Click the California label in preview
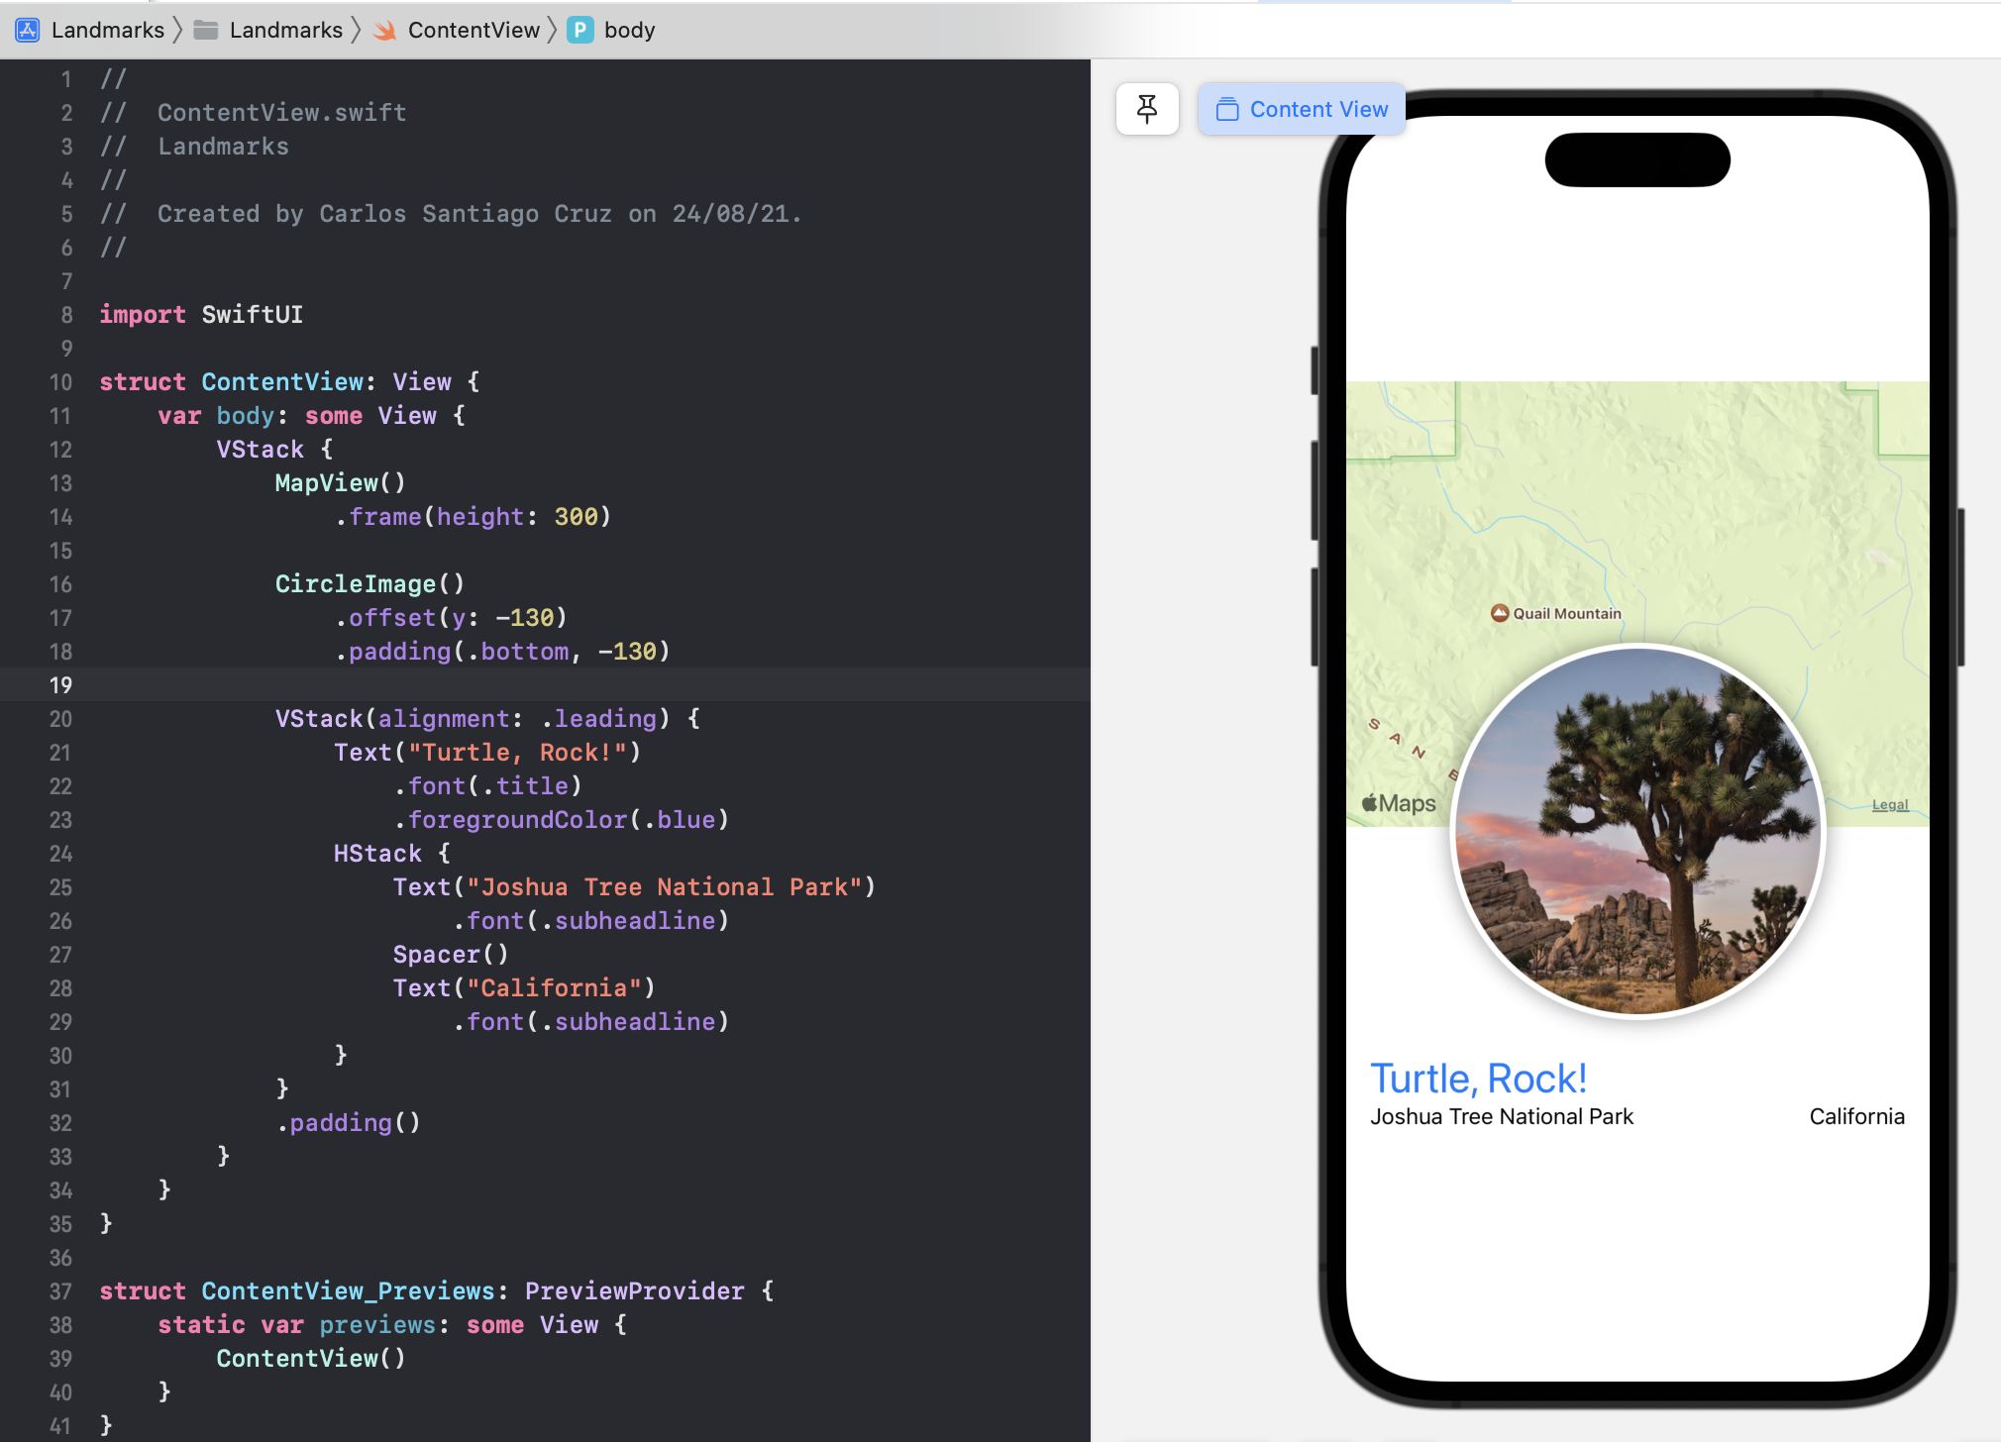This screenshot has height=1442, width=2001. click(1856, 1116)
